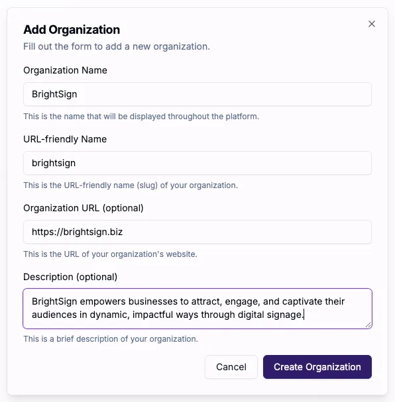Click 'Fill out the form' subtitle text
This screenshot has height=402, width=395.
(x=117, y=46)
